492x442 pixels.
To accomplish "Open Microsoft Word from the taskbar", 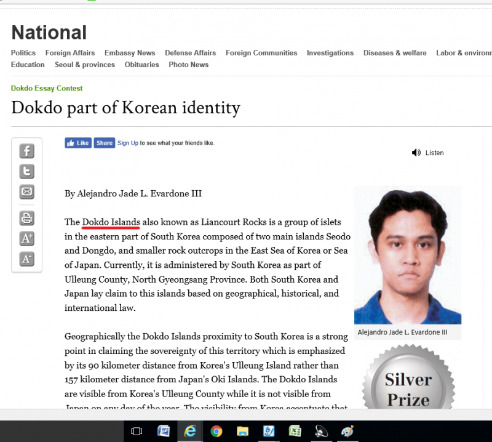I will (x=164, y=432).
